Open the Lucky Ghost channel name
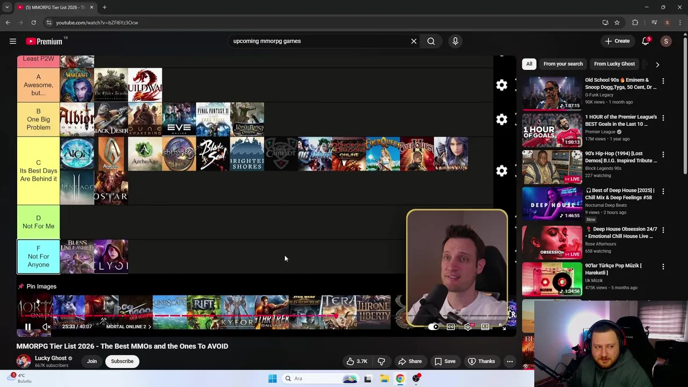Screen dimensions: 688x387 51,358
